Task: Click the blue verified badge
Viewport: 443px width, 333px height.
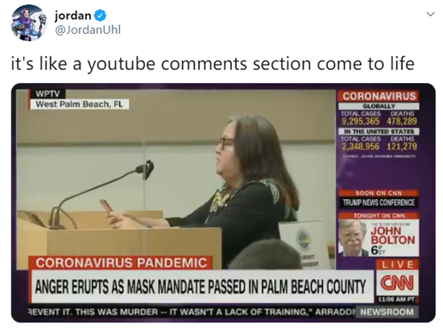Action: [x=100, y=15]
